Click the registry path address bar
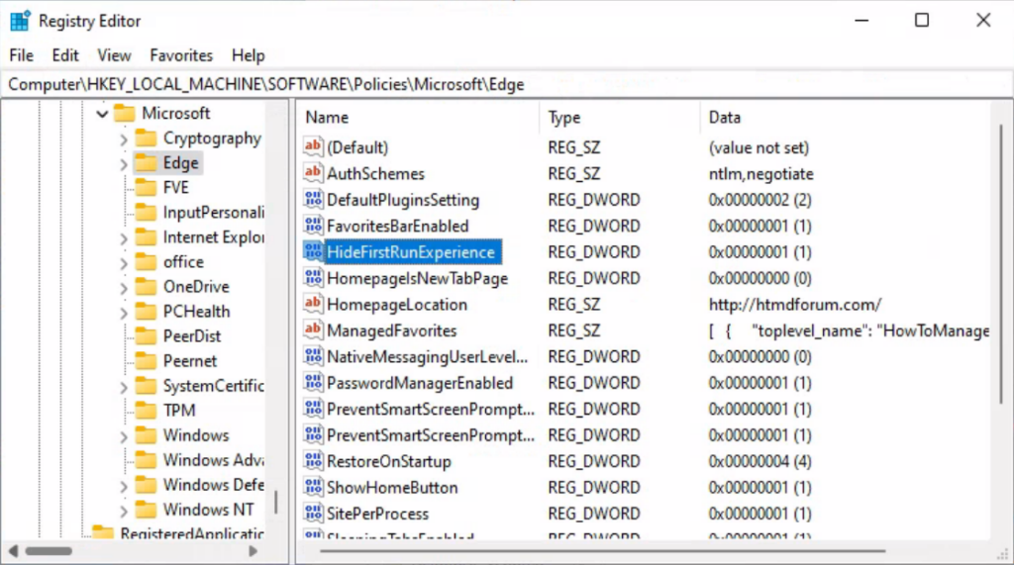Screen dimensions: 1014x565 click(507, 84)
